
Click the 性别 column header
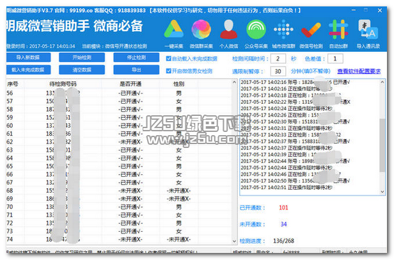pos(178,84)
